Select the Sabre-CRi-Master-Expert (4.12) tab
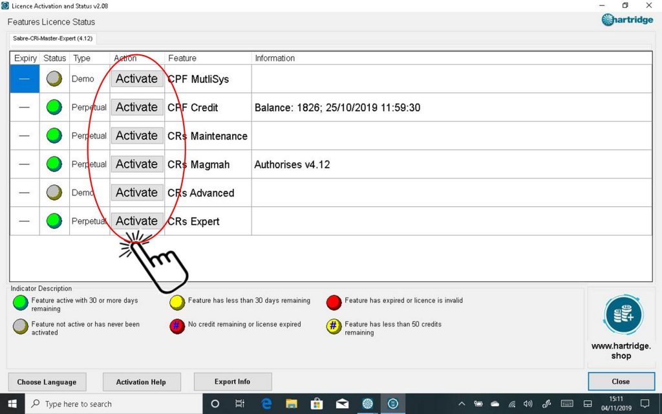The image size is (662, 414). coord(53,38)
